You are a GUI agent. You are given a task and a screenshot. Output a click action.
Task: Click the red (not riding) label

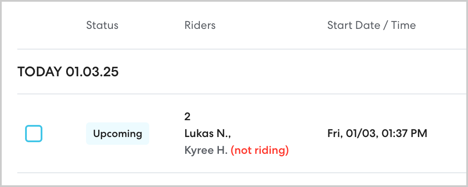tap(260, 150)
